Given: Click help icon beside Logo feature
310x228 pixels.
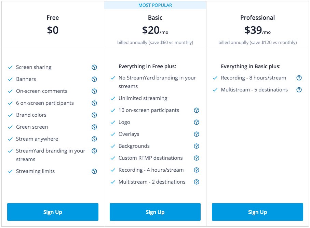Looking at the screenshot, I should 197,122.
